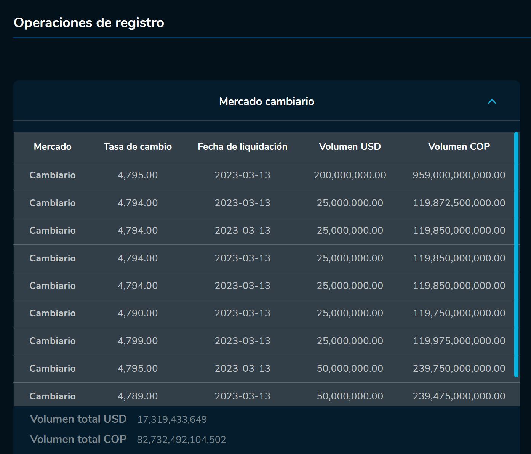Select the 4,790.00 exchange rate cell

click(138, 313)
